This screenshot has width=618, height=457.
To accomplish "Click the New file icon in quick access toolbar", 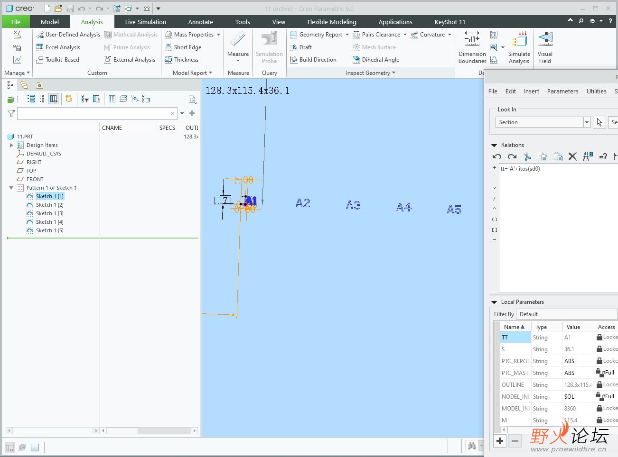I will pos(47,9).
